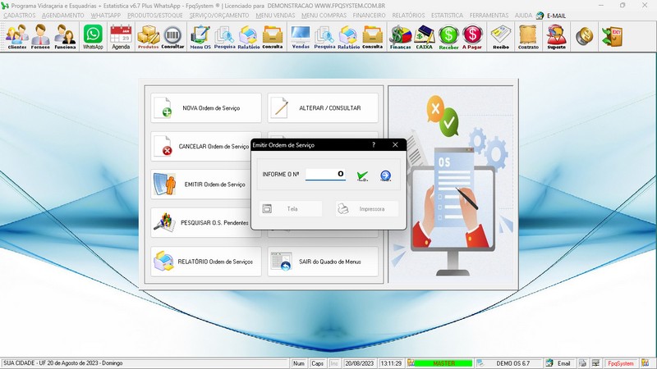Open RELATÓRIO Ordem de Serviços button

point(206,262)
